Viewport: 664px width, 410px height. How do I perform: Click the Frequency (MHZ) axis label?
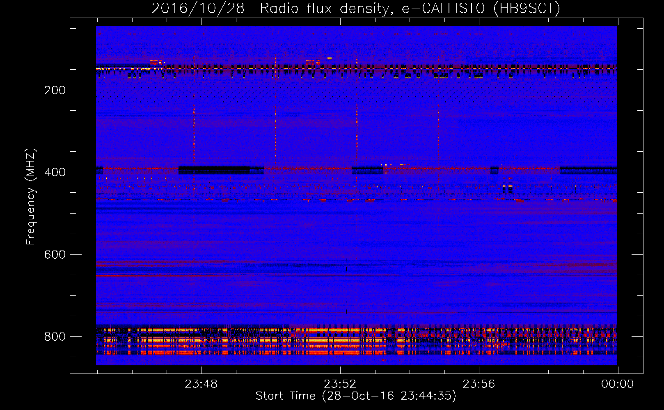pyautogui.click(x=31, y=196)
